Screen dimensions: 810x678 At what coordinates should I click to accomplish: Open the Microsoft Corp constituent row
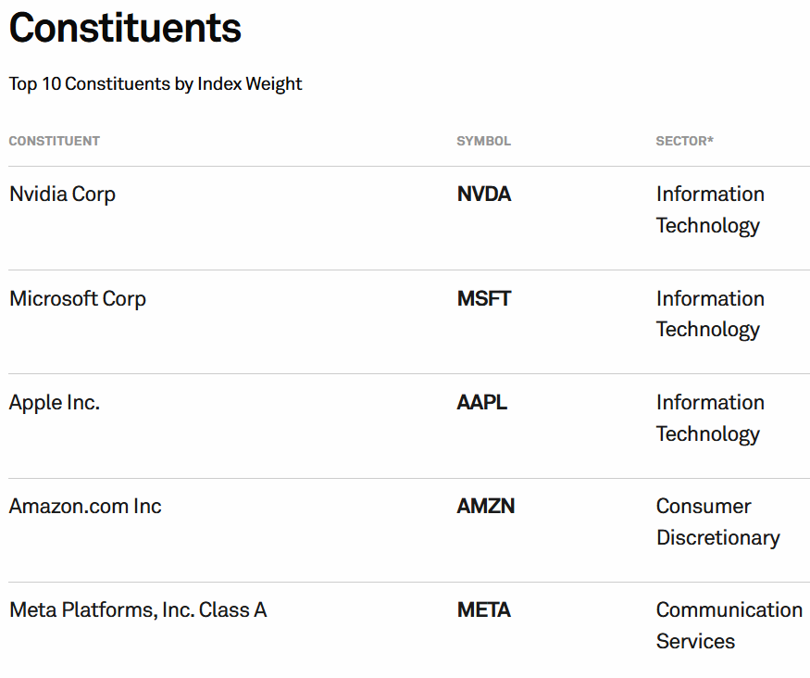[x=78, y=299]
